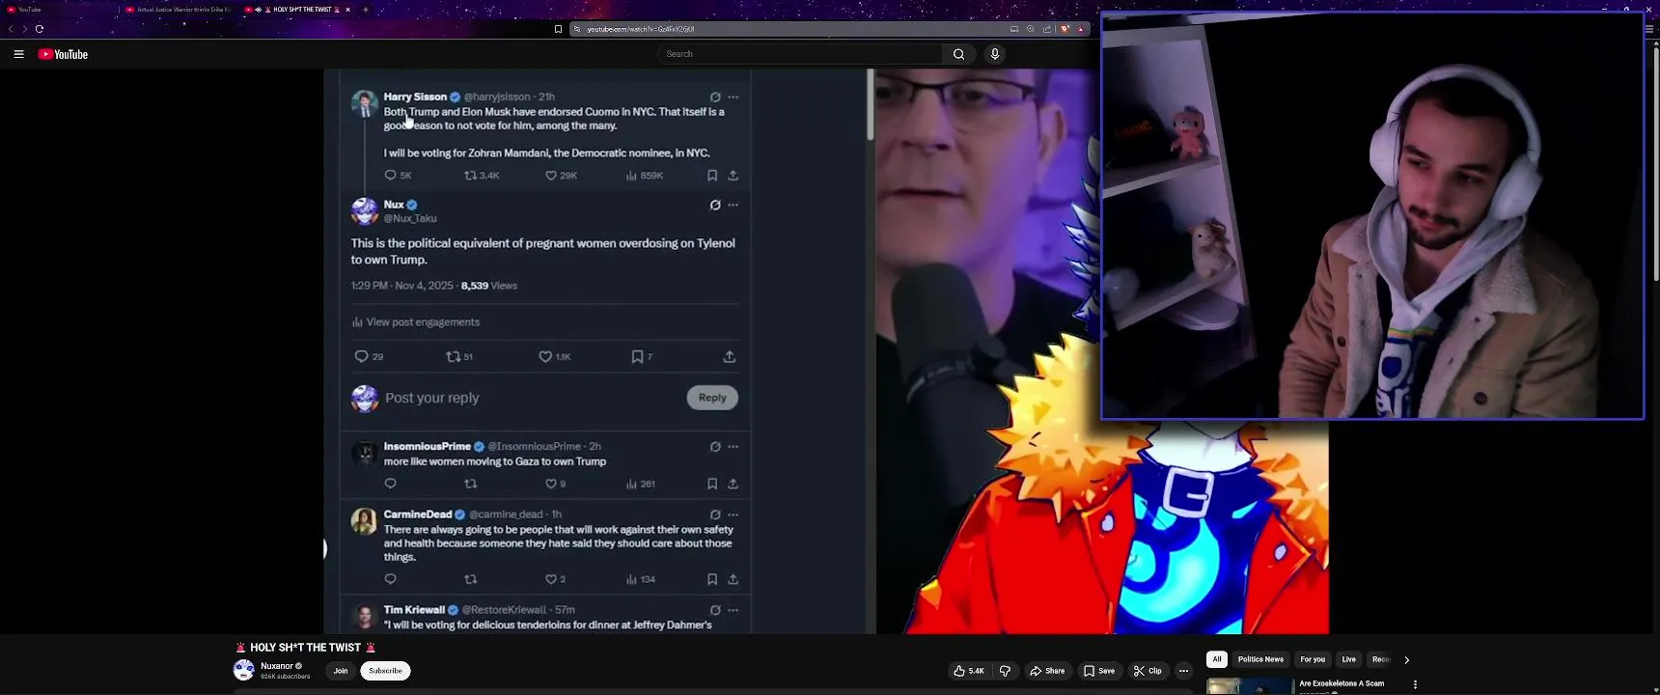Close the HOLY SH*T THE TWIST tab
Image resolution: width=1660 pixels, height=695 pixels.
(347, 10)
